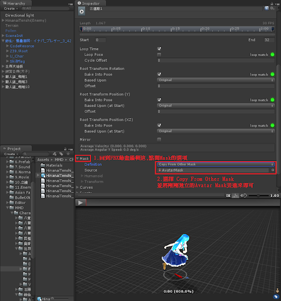Expand SceneInit in Hierarchy
The height and width of the screenshot is (301, 281).
[x=3, y=35]
